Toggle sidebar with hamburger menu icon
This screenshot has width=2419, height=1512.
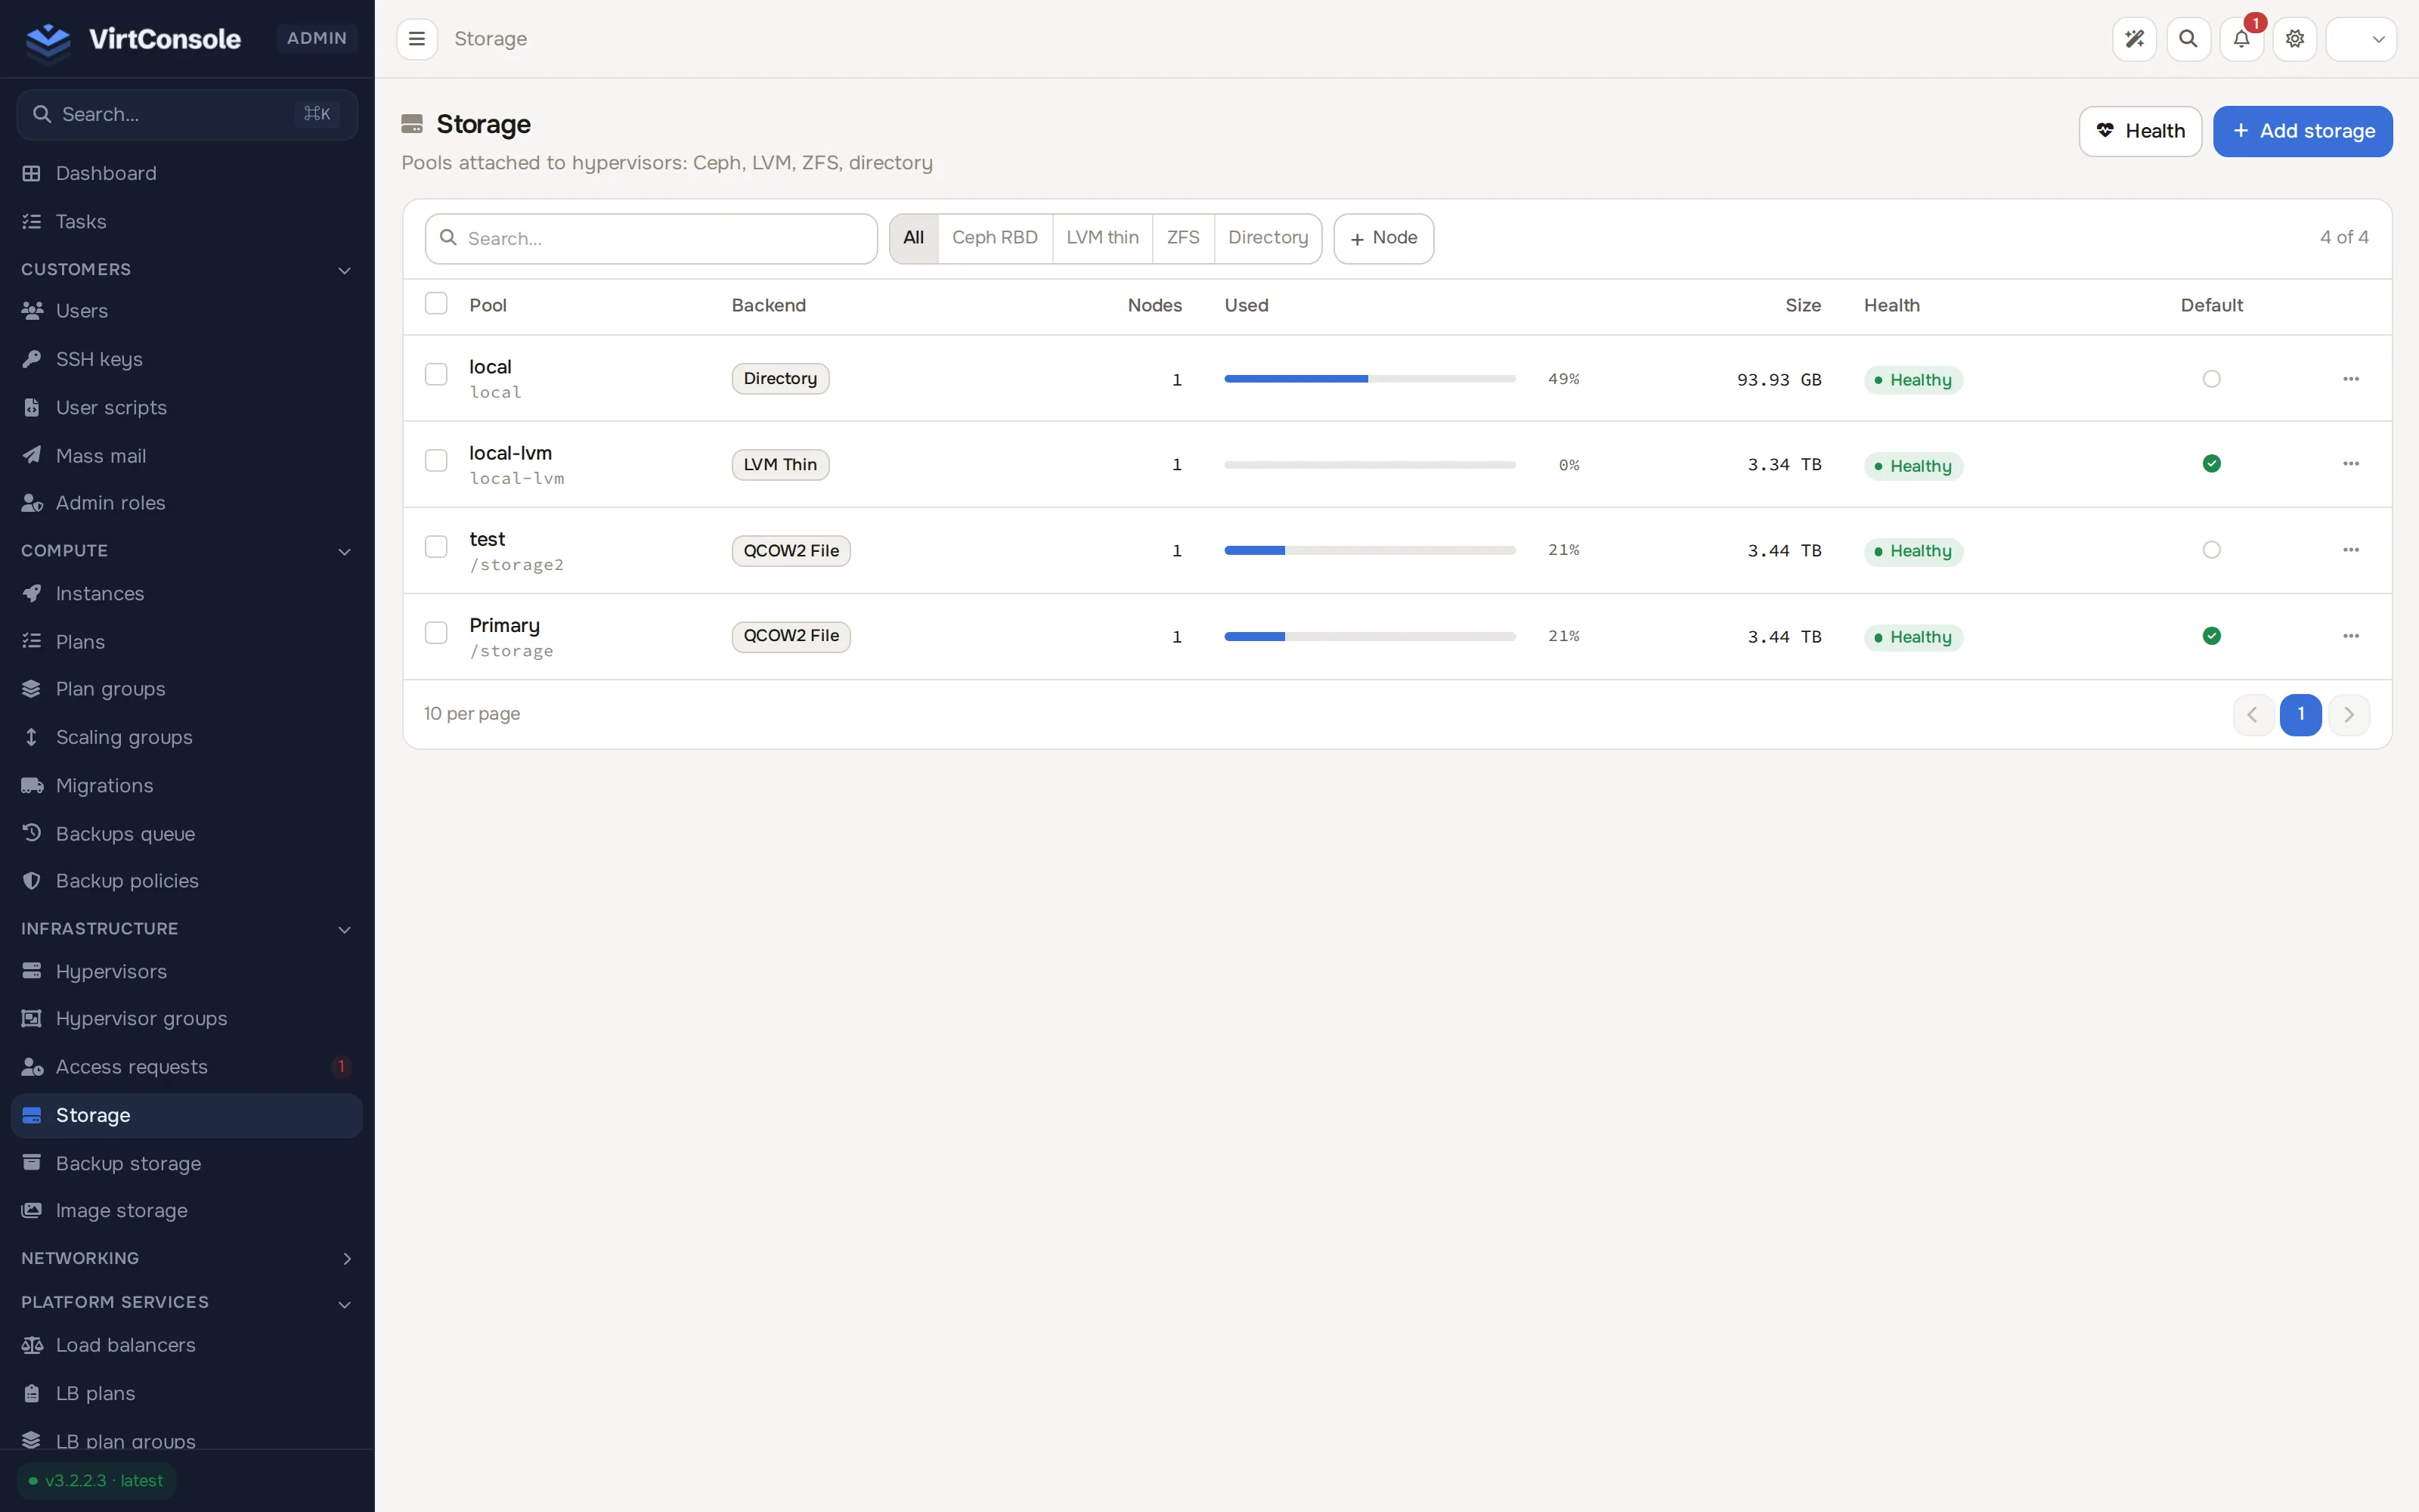point(417,39)
